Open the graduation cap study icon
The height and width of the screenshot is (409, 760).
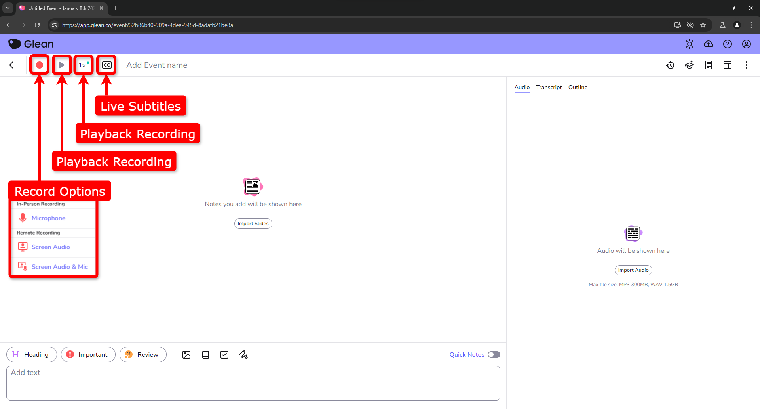[x=690, y=65]
